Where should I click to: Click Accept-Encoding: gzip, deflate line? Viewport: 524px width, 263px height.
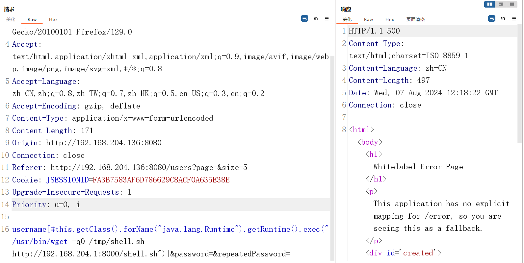click(x=76, y=106)
